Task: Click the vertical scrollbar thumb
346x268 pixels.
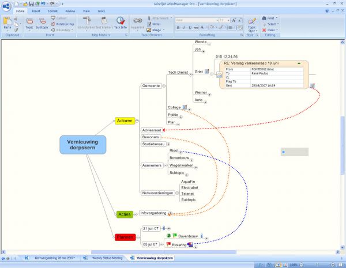Action: pos(343,145)
